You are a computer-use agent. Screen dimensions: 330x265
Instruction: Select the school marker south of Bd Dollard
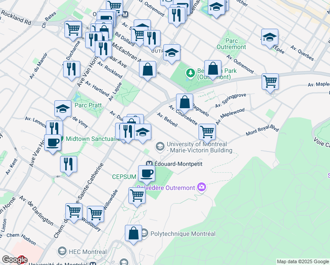click(x=172, y=53)
